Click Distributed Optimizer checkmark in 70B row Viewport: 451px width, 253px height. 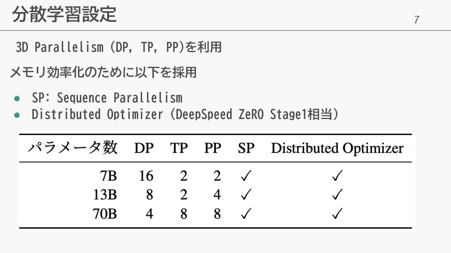coord(337,214)
